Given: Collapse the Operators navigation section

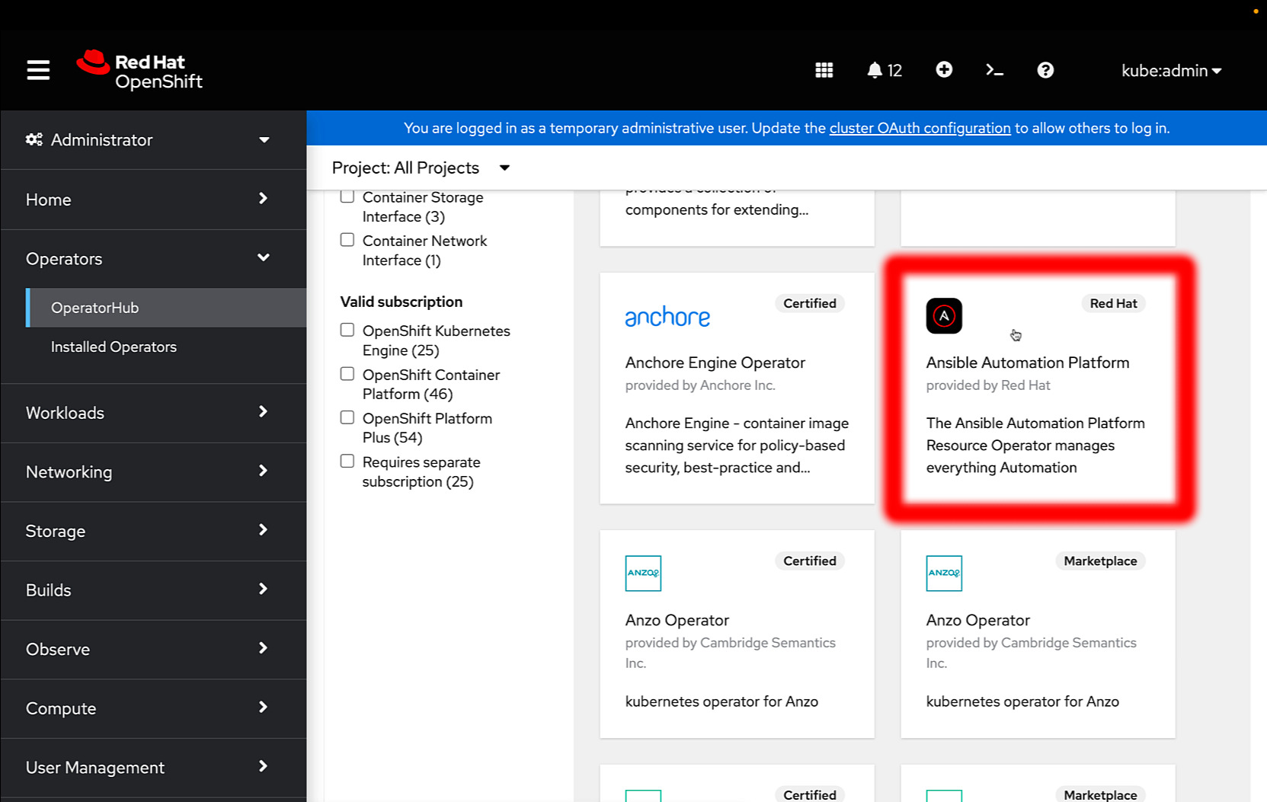Looking at the screenshot, I should tap(153, 259).
